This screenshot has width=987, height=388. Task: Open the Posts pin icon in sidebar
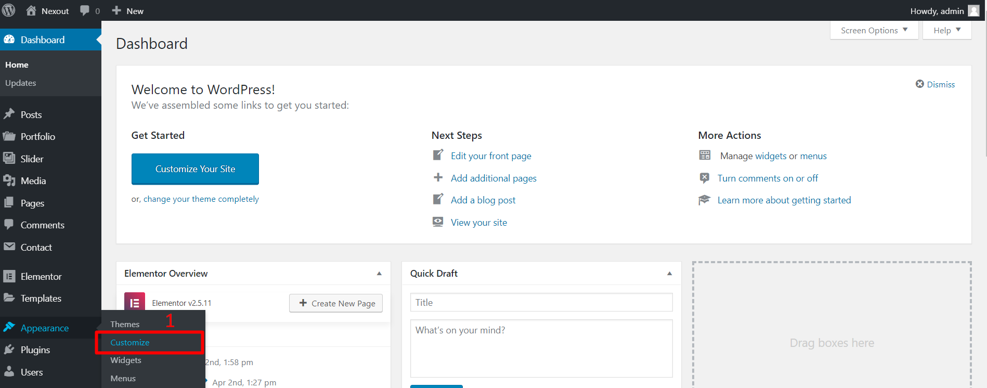point(9,114)
